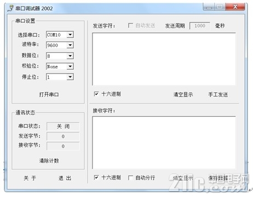Click the 清除计数 button
Viewport: 253px width, 197px height.
(x=49, y=160)
